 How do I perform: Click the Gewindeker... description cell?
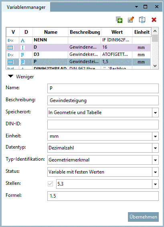pyautogui.click(x=84, y=55)
